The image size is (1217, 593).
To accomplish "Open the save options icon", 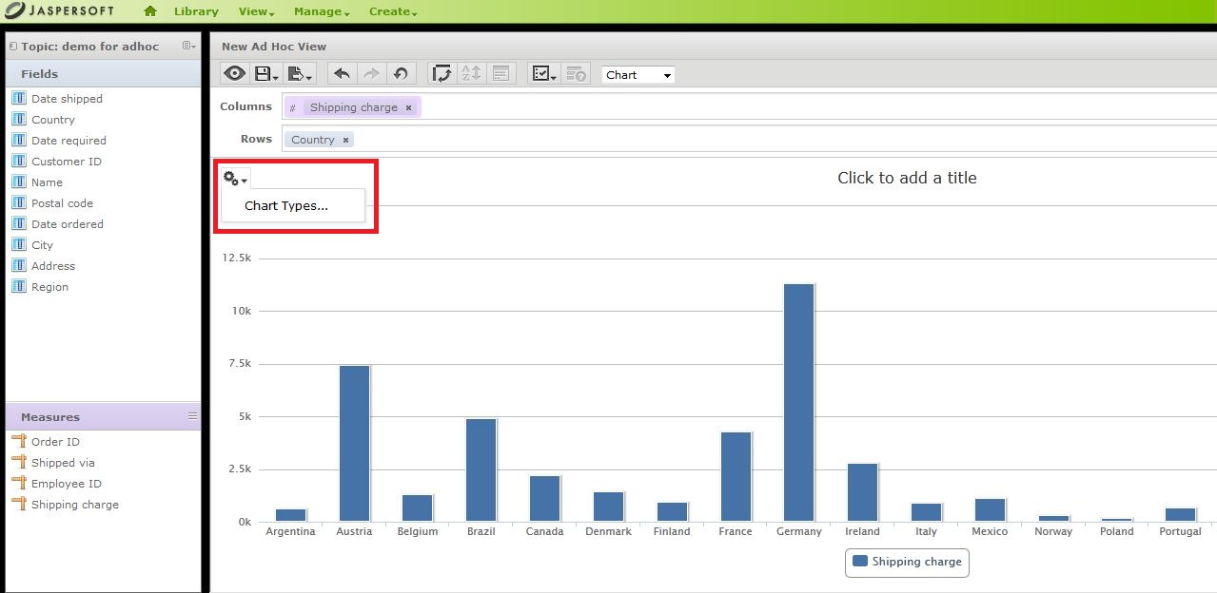I will pos(266,74).
